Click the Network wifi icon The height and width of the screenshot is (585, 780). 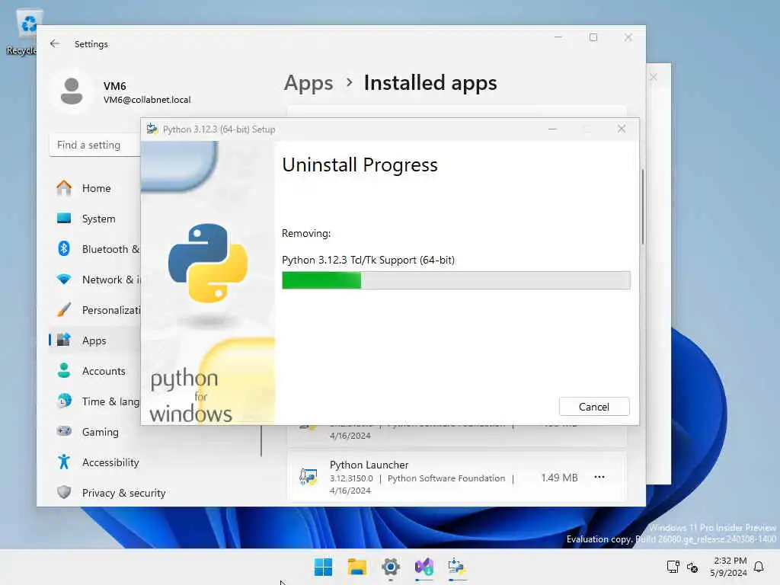pyautogui.click(x=64, y=279)
